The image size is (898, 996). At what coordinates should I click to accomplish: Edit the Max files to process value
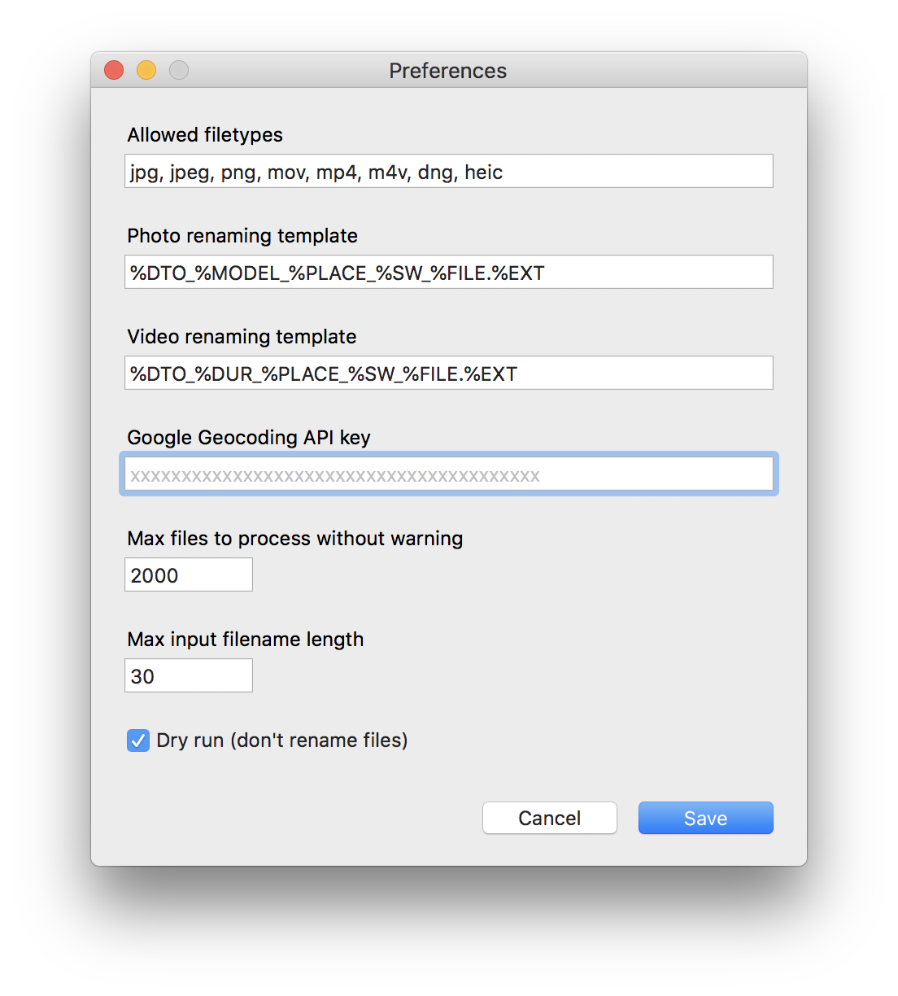(x=189, y=575)
